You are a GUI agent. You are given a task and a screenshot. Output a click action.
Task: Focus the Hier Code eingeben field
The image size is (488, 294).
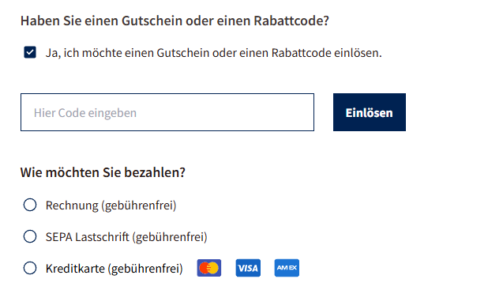[x=167, y=112]
